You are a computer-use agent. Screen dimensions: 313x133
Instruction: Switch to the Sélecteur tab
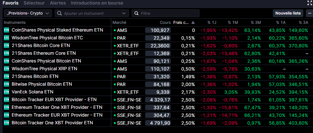pyautogui.click(x=35, y=3)
